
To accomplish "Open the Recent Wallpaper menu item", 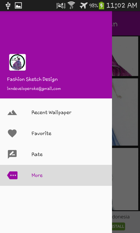I will tap(56, 112).
